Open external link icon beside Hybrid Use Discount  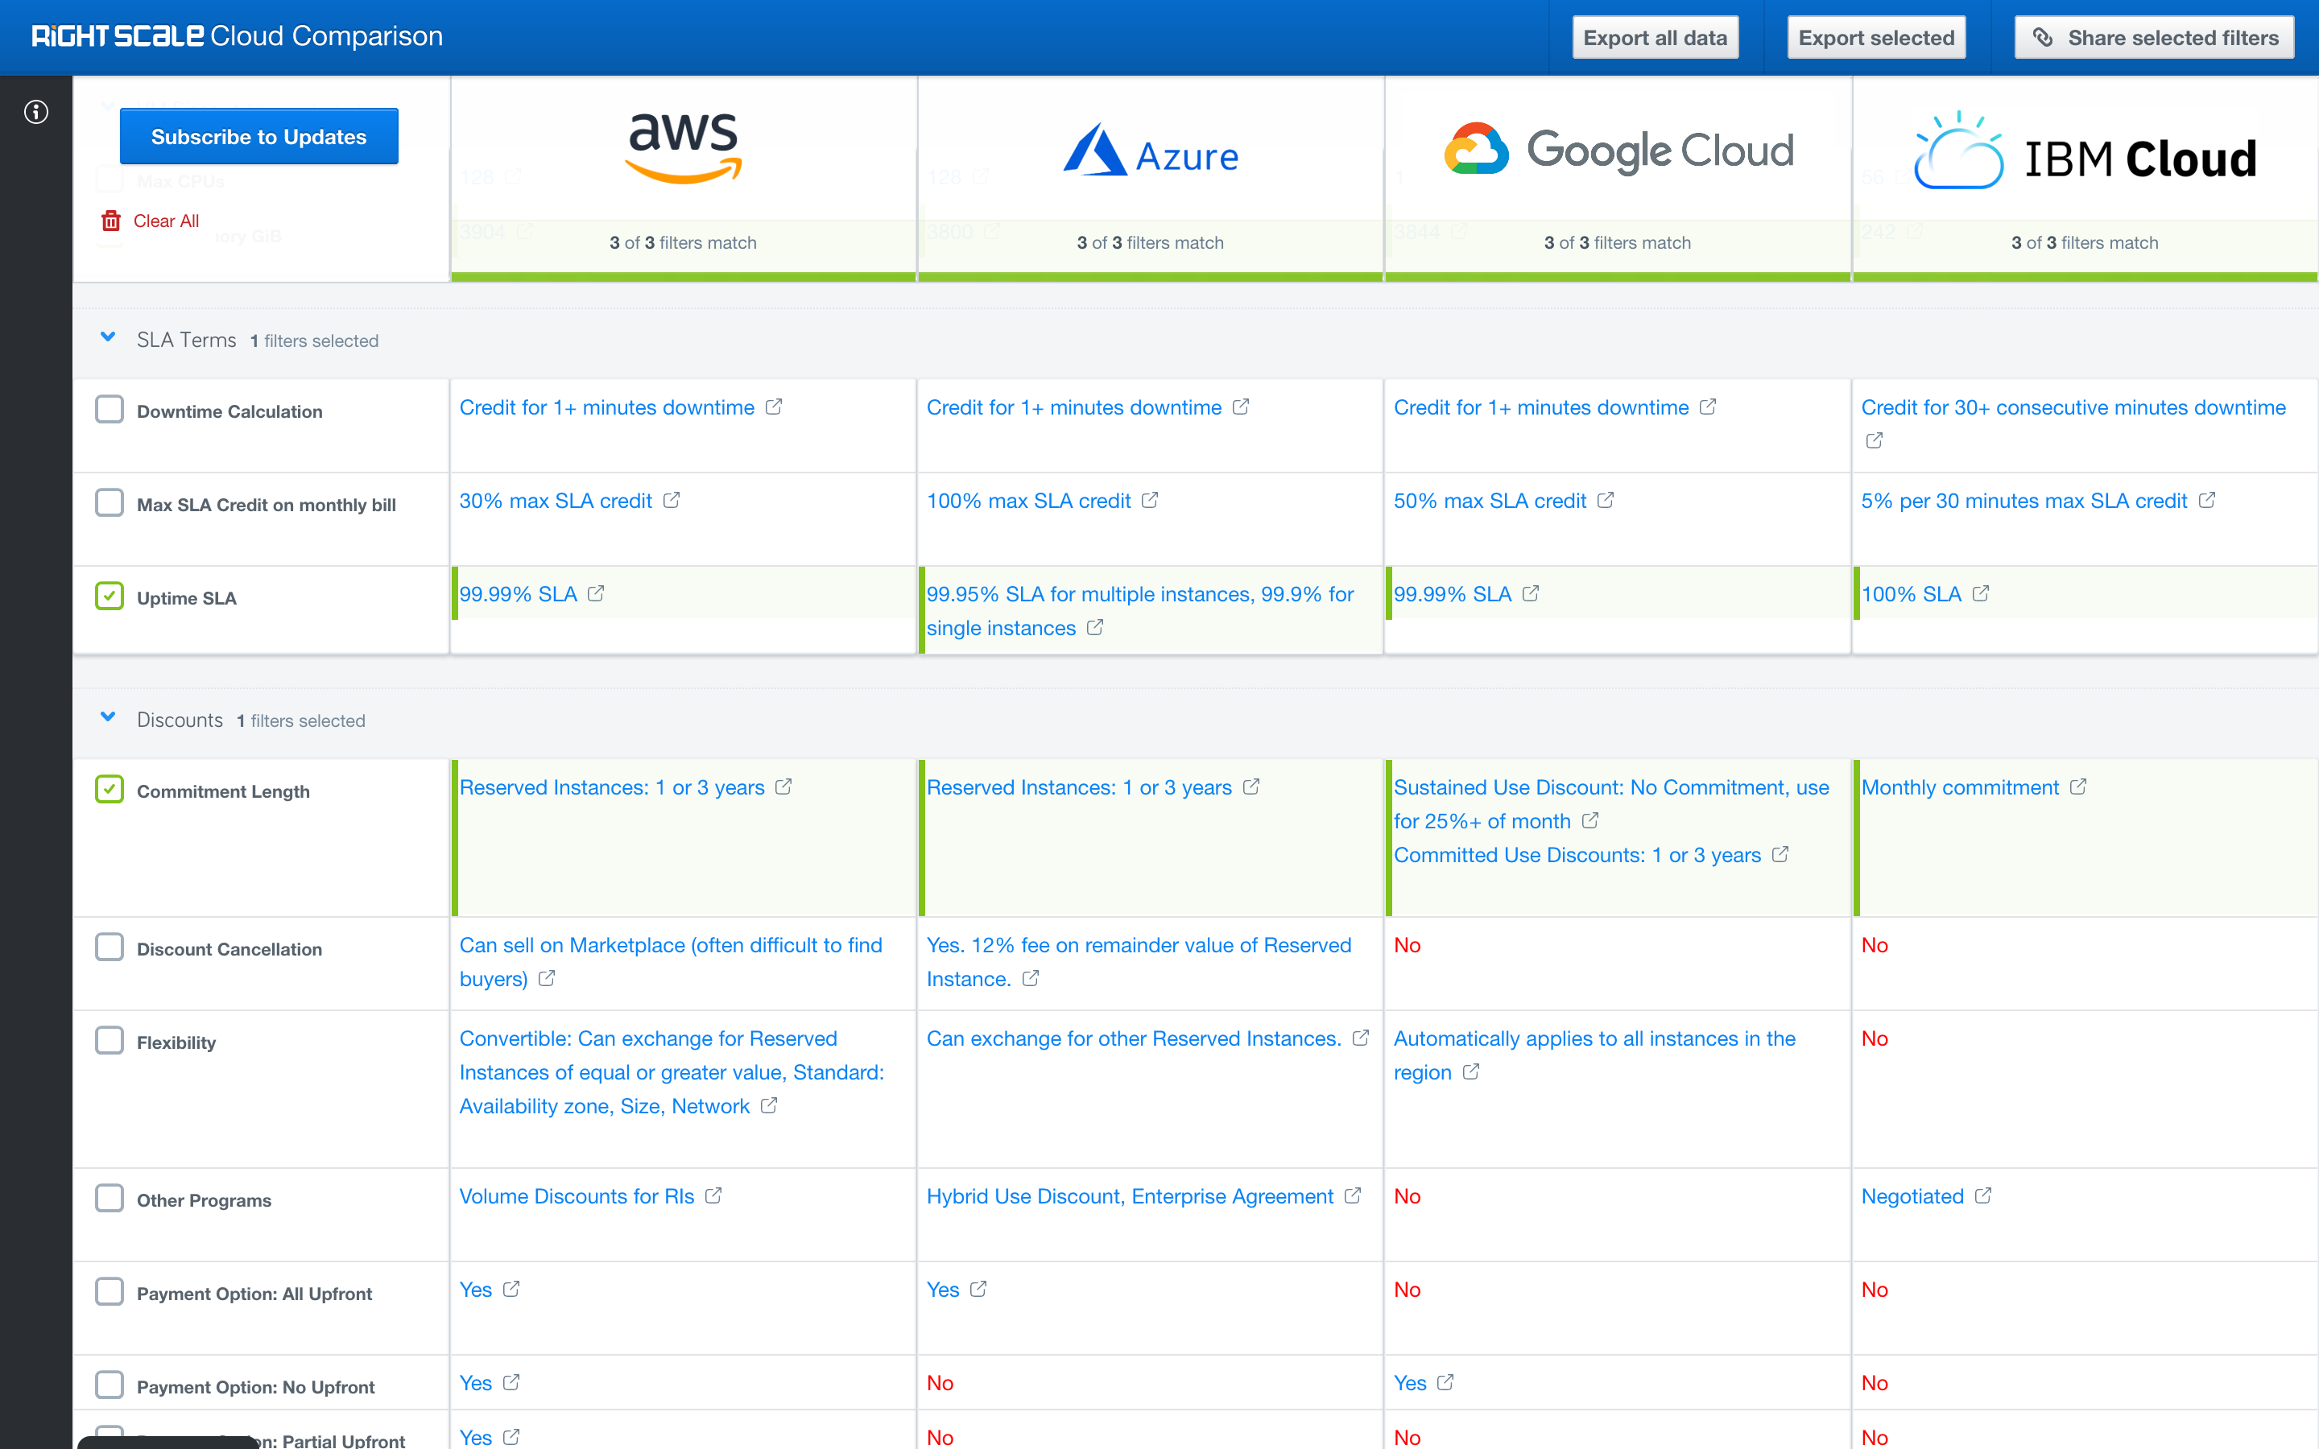pos(1353,1196)
